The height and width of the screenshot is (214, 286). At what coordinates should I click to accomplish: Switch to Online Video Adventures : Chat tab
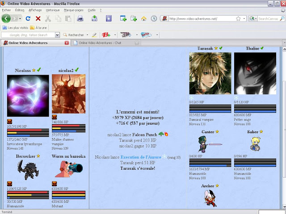tap(106, 43)
